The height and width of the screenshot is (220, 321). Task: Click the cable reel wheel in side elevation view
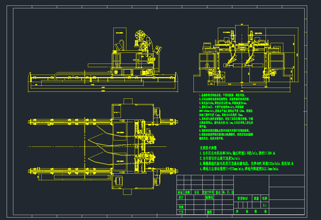(x=140, y=36)
